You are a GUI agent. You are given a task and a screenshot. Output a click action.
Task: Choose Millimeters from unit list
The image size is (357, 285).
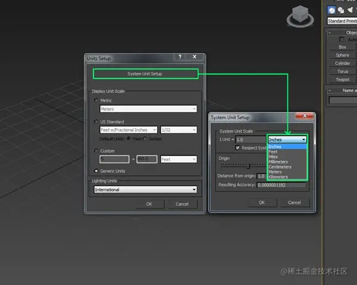coord(287,161)
